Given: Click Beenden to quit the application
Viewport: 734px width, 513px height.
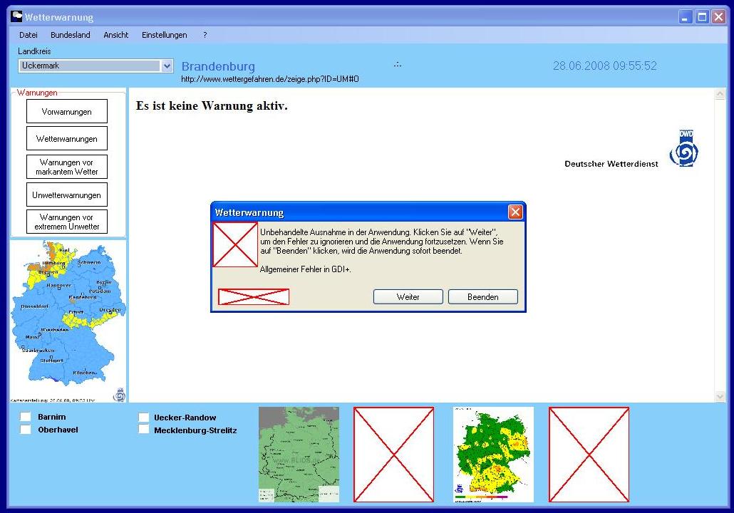Looking at the screenshot, I should pos(482,297).
